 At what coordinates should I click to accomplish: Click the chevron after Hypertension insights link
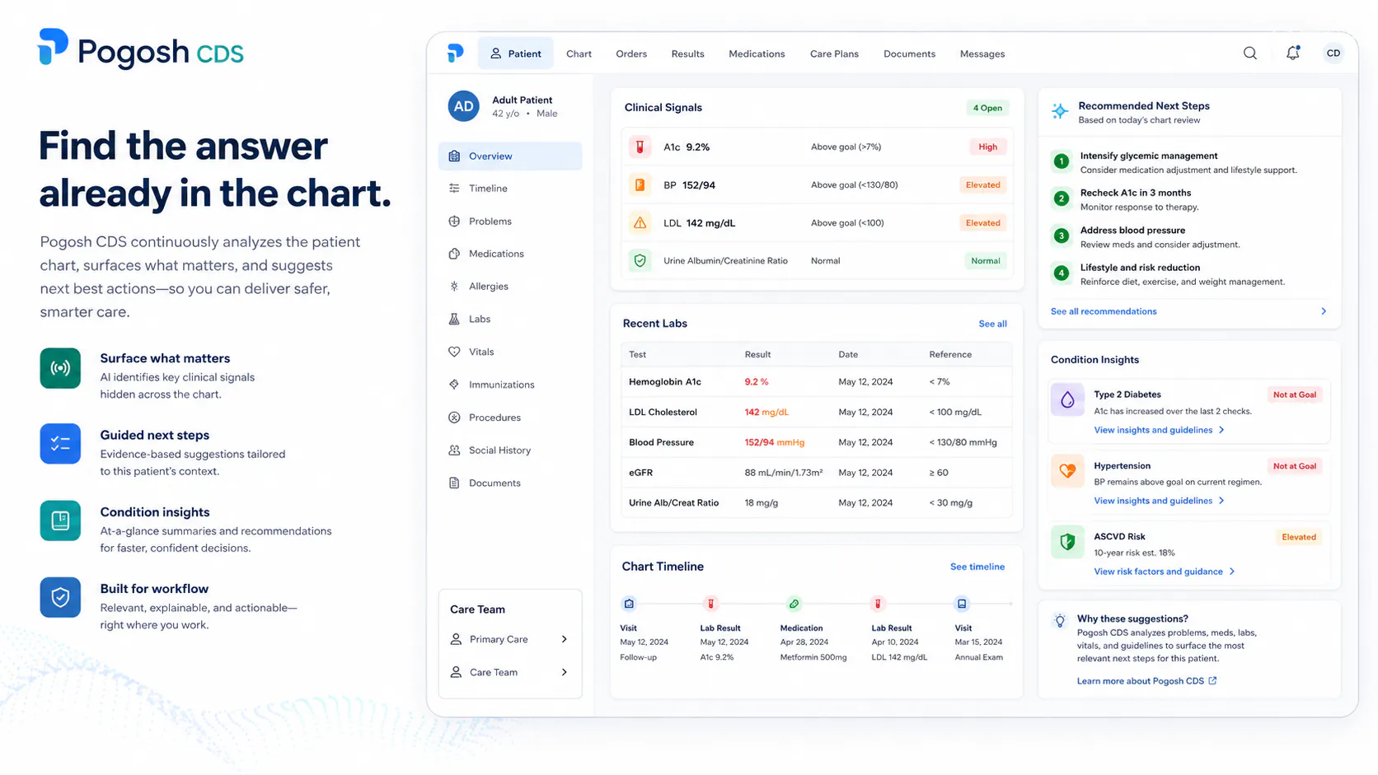tap(1221, 501)
